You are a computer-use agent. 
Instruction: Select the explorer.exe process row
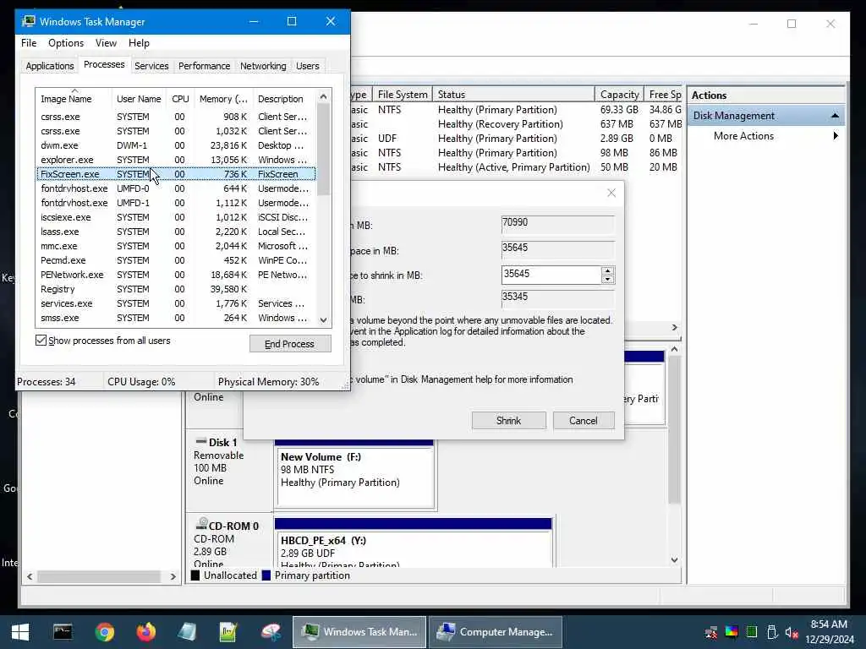(176, 160)
